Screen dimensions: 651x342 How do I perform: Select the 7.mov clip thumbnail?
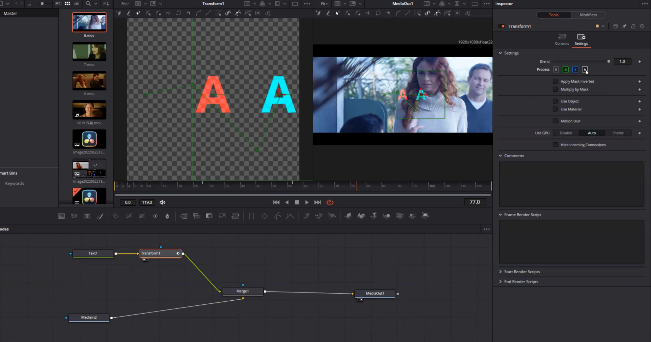pyautogui.click(x=89, y=52)
